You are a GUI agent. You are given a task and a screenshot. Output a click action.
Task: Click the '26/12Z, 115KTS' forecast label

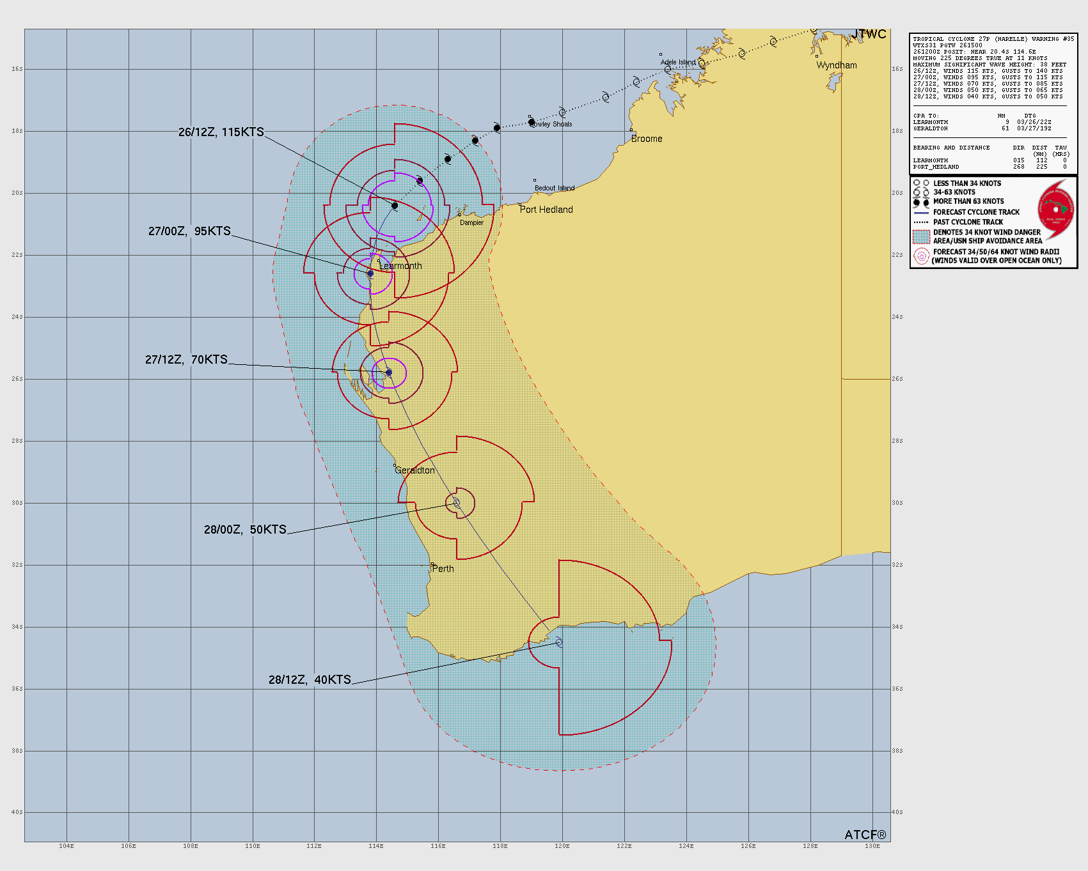[221, 132]
